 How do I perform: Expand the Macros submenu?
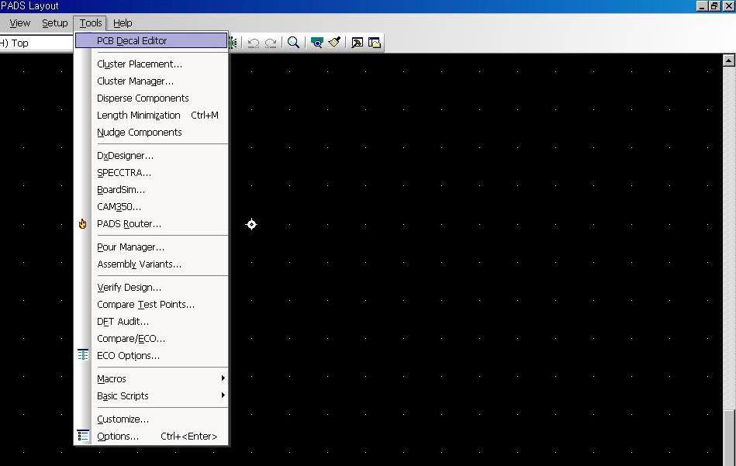(151, 378)
